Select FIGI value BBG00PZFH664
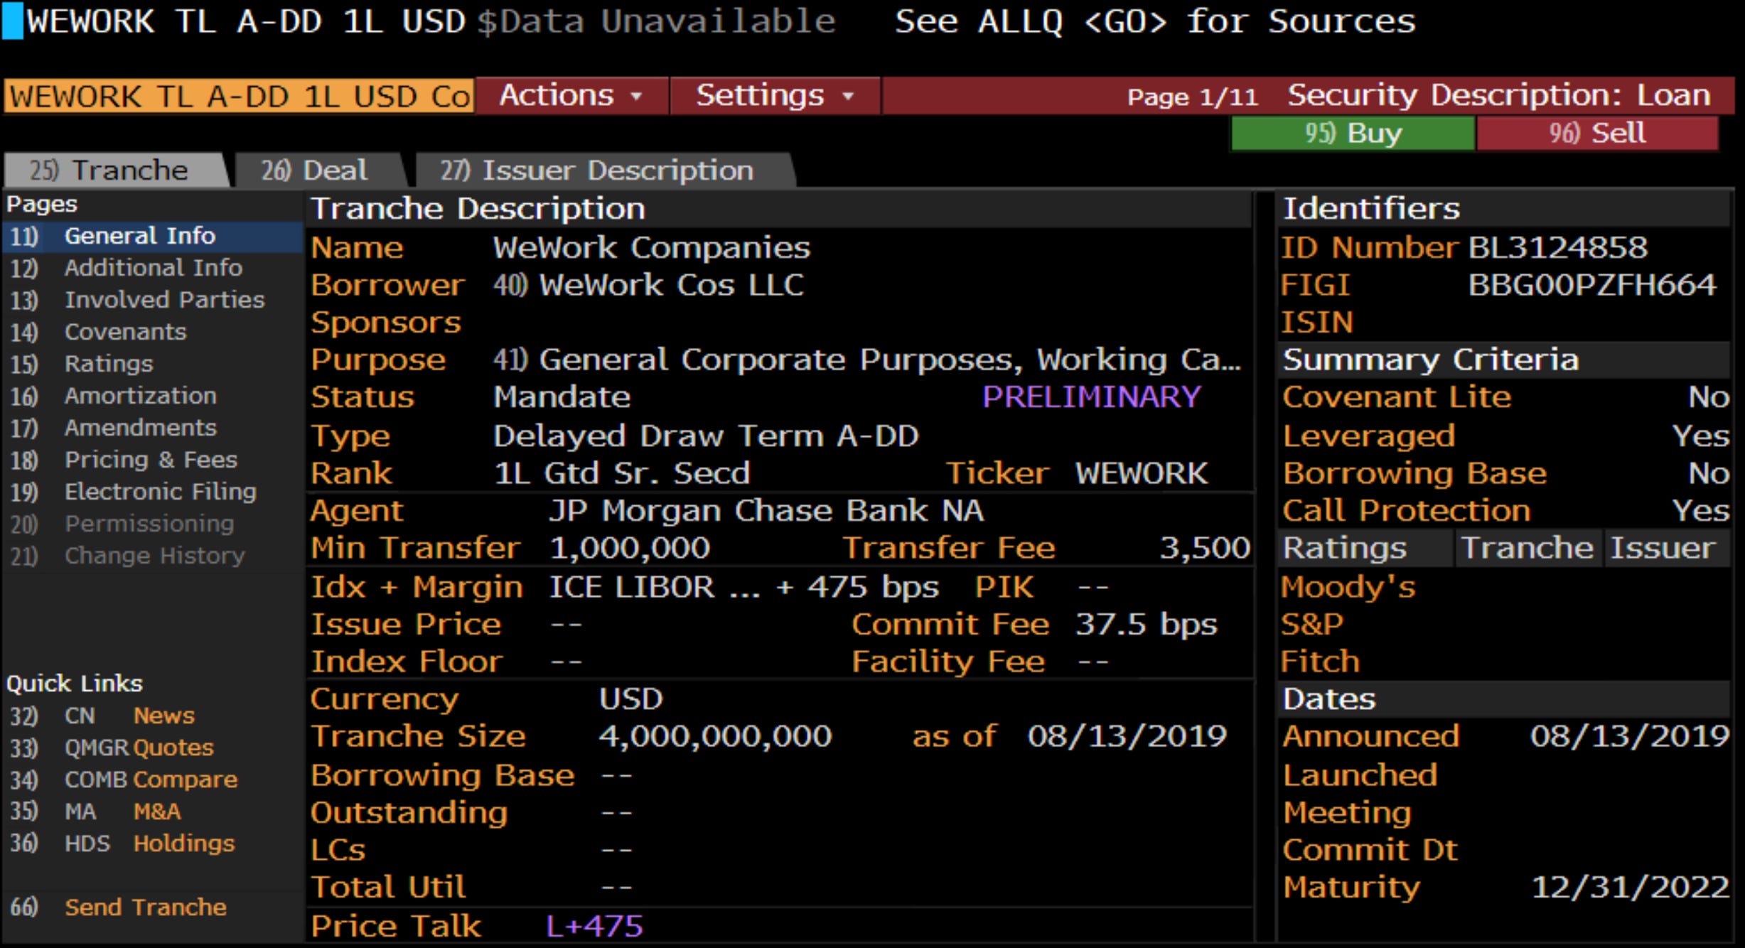 [1592, 286]
